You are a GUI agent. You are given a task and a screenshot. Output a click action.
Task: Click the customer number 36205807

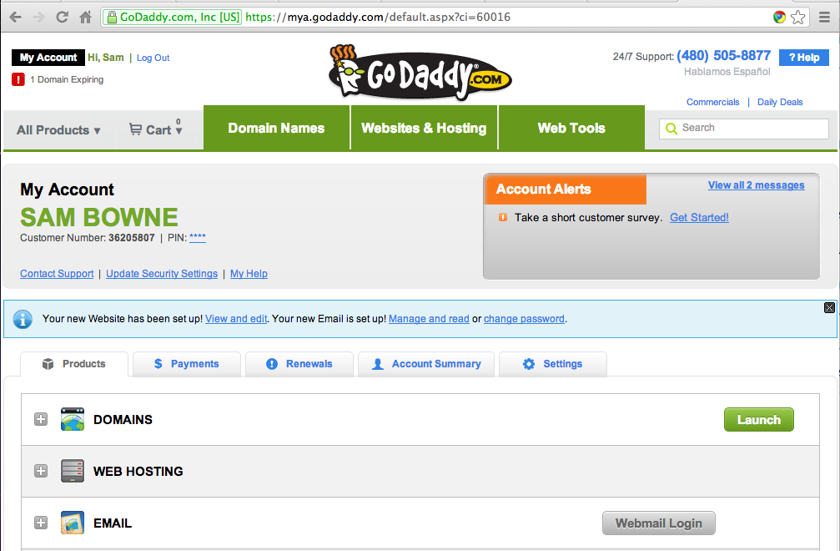(131, 237)
